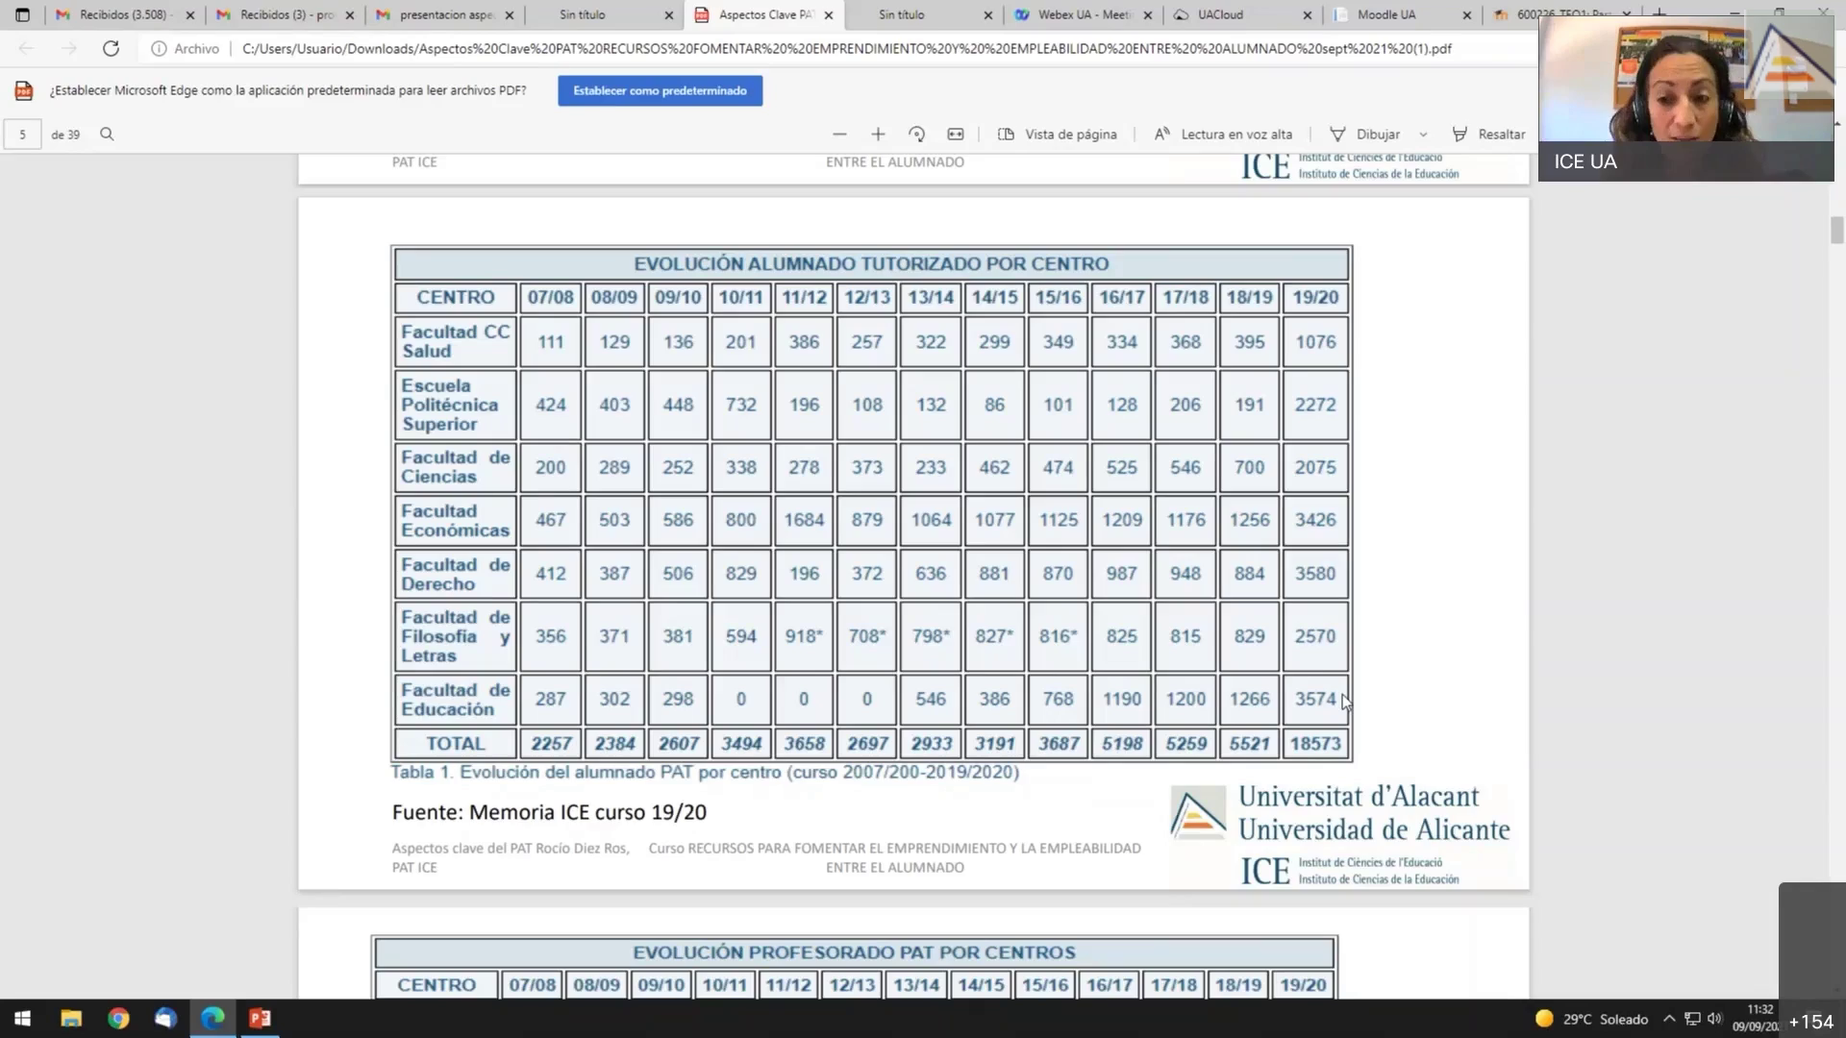Open Vista de página options

pos(1058,135)
